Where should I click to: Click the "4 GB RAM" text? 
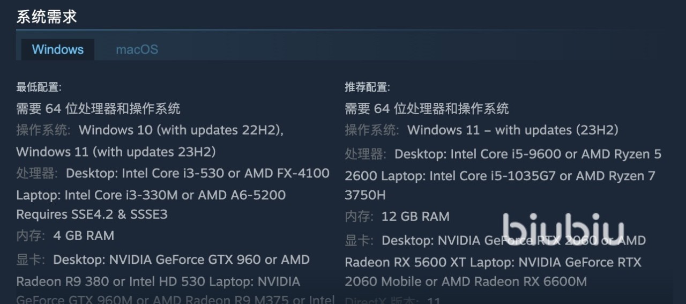84,236
